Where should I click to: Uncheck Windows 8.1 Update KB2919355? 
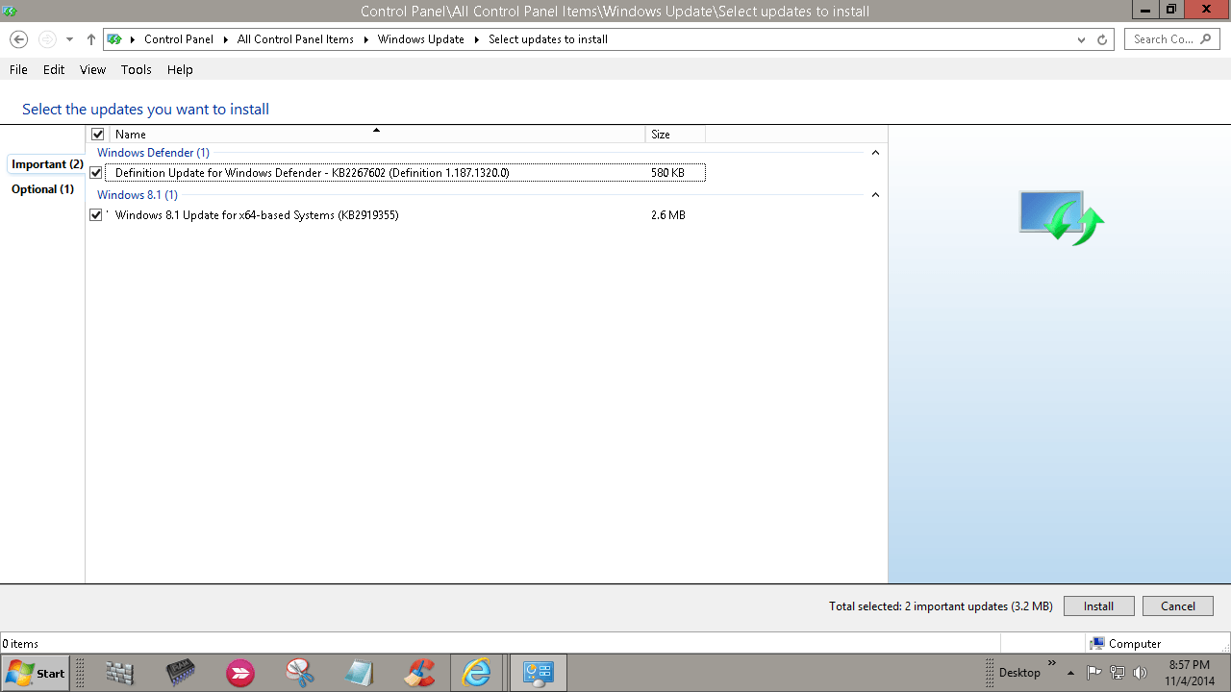click(x=96, y=215)
